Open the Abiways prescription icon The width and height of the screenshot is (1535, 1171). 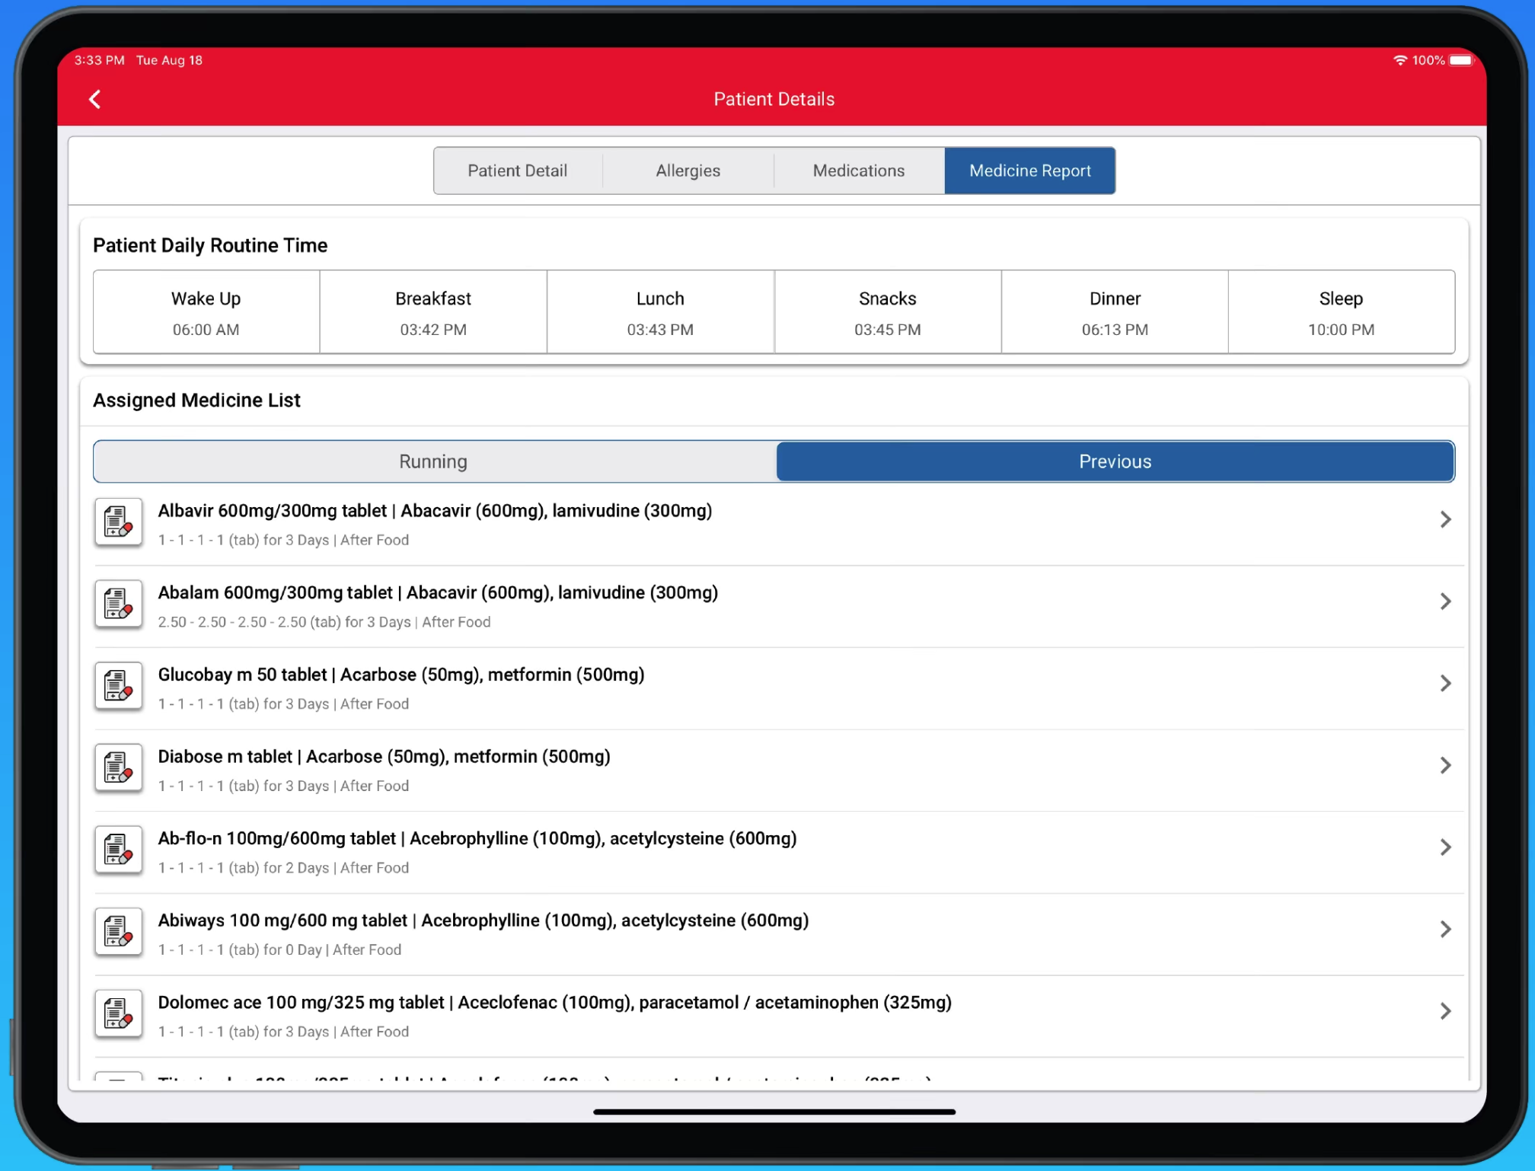pos(119,932)
